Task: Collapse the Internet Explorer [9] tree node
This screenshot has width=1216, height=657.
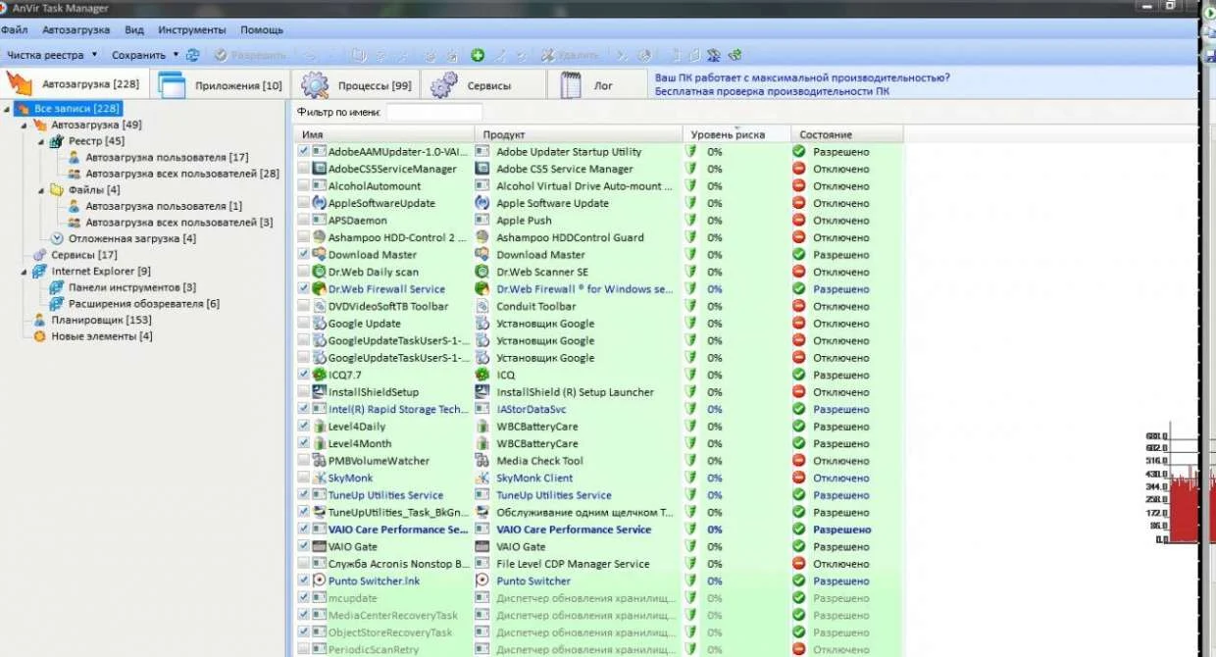Action: tap(24, 272)
